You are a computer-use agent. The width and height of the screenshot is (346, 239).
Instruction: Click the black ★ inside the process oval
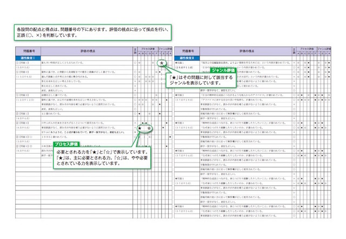139,128
